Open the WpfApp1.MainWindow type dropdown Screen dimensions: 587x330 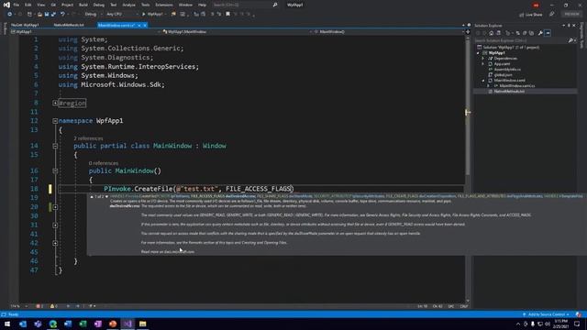237,32
